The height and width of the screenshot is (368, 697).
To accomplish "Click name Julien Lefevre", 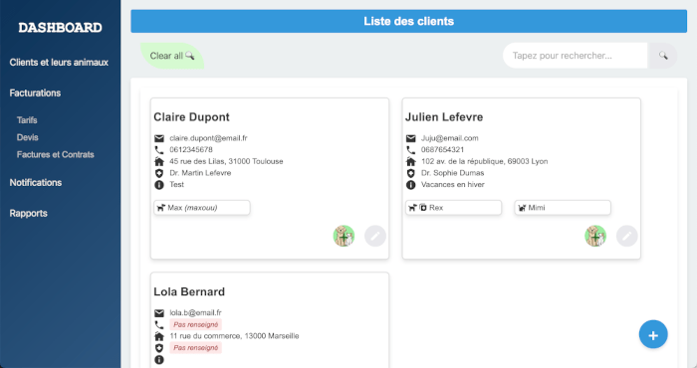I will (444, 117).
